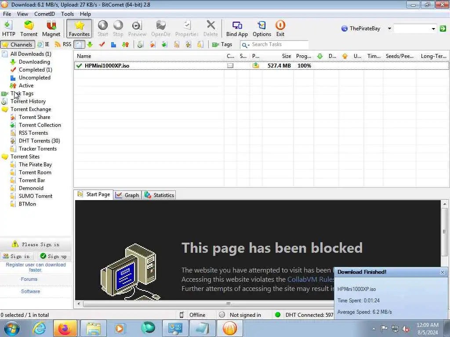This screenshot has width=450, height=337.
Task: Select the Downloading sidebar item
Action: pos(34,61)
